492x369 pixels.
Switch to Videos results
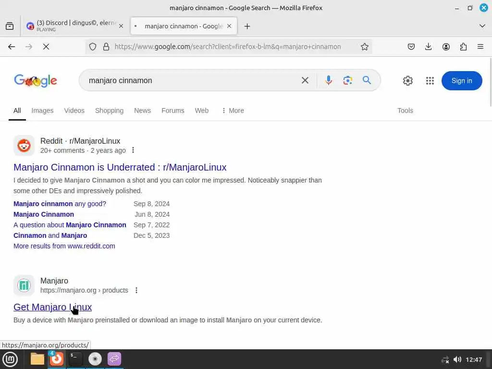[74, 111]
